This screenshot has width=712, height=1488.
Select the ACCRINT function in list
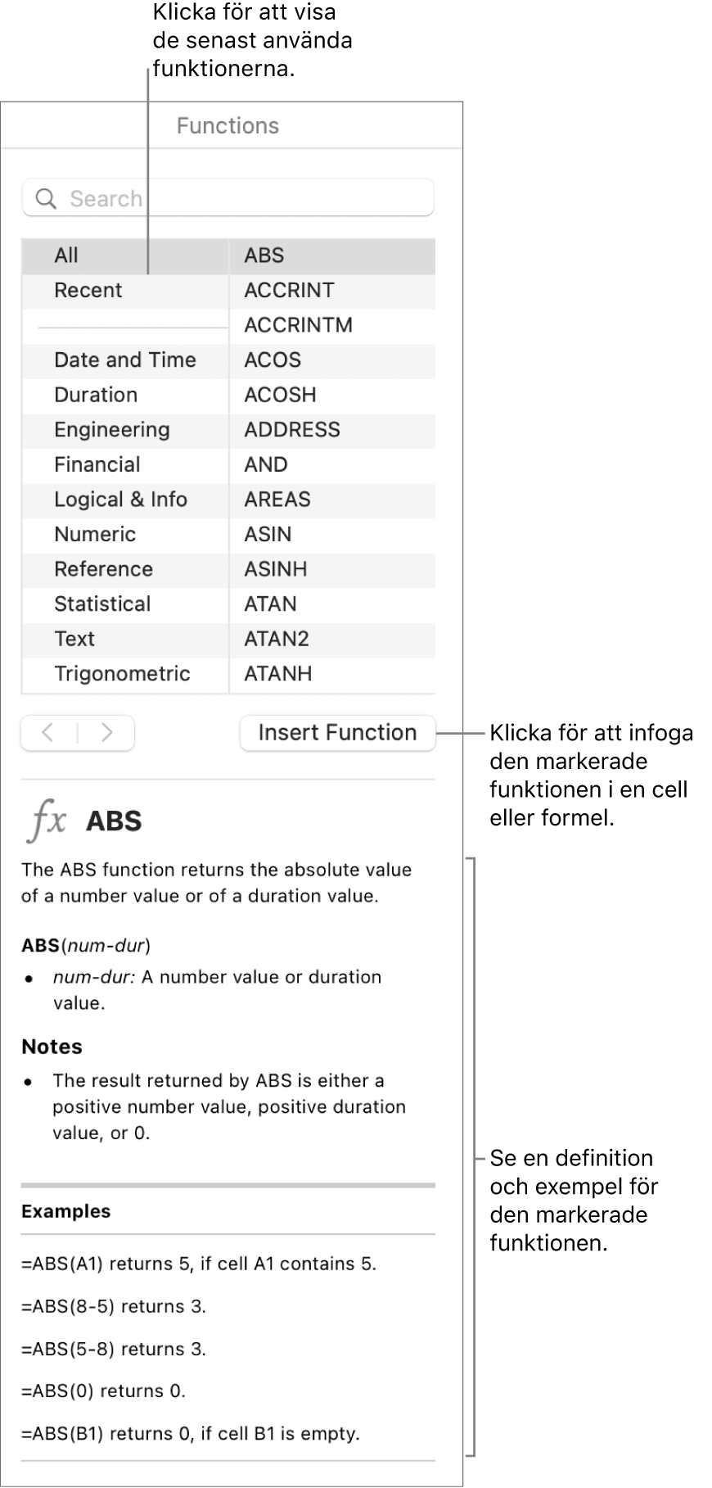tap(289, 291)
